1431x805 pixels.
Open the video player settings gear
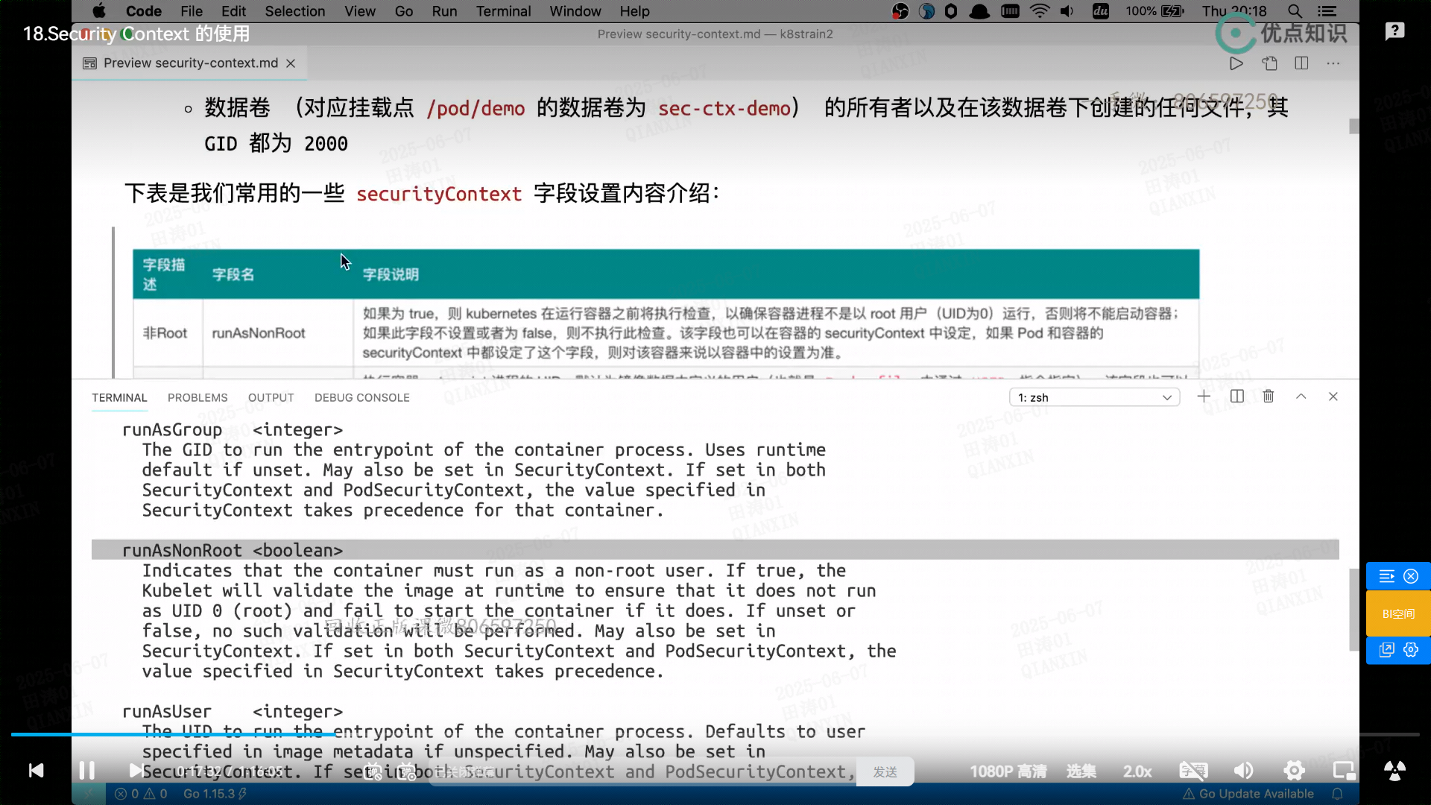[x=1295, y=771]
